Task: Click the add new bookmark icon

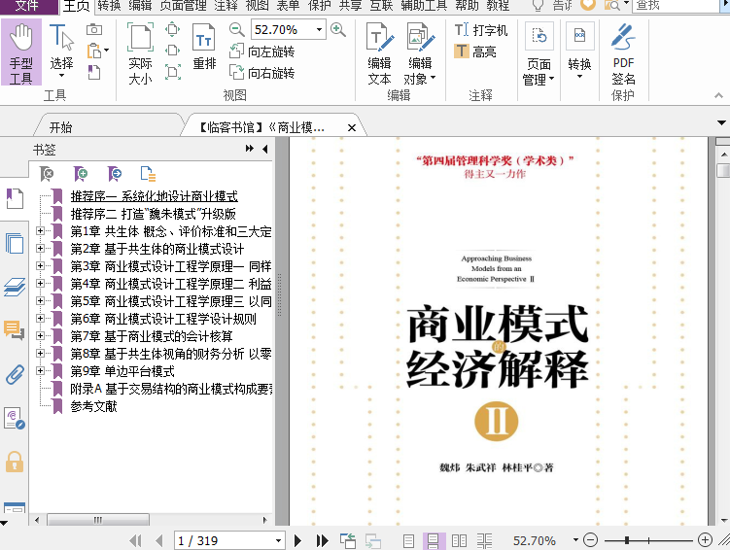Action: 81,174
